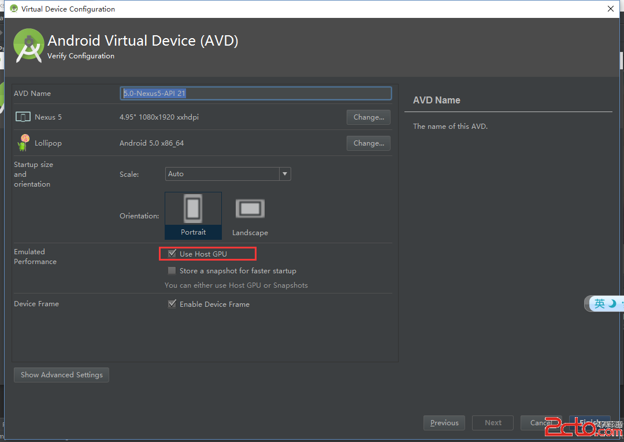
Task: Close the Virtual Device Configuration window
Action: click(x=610, y=9)
